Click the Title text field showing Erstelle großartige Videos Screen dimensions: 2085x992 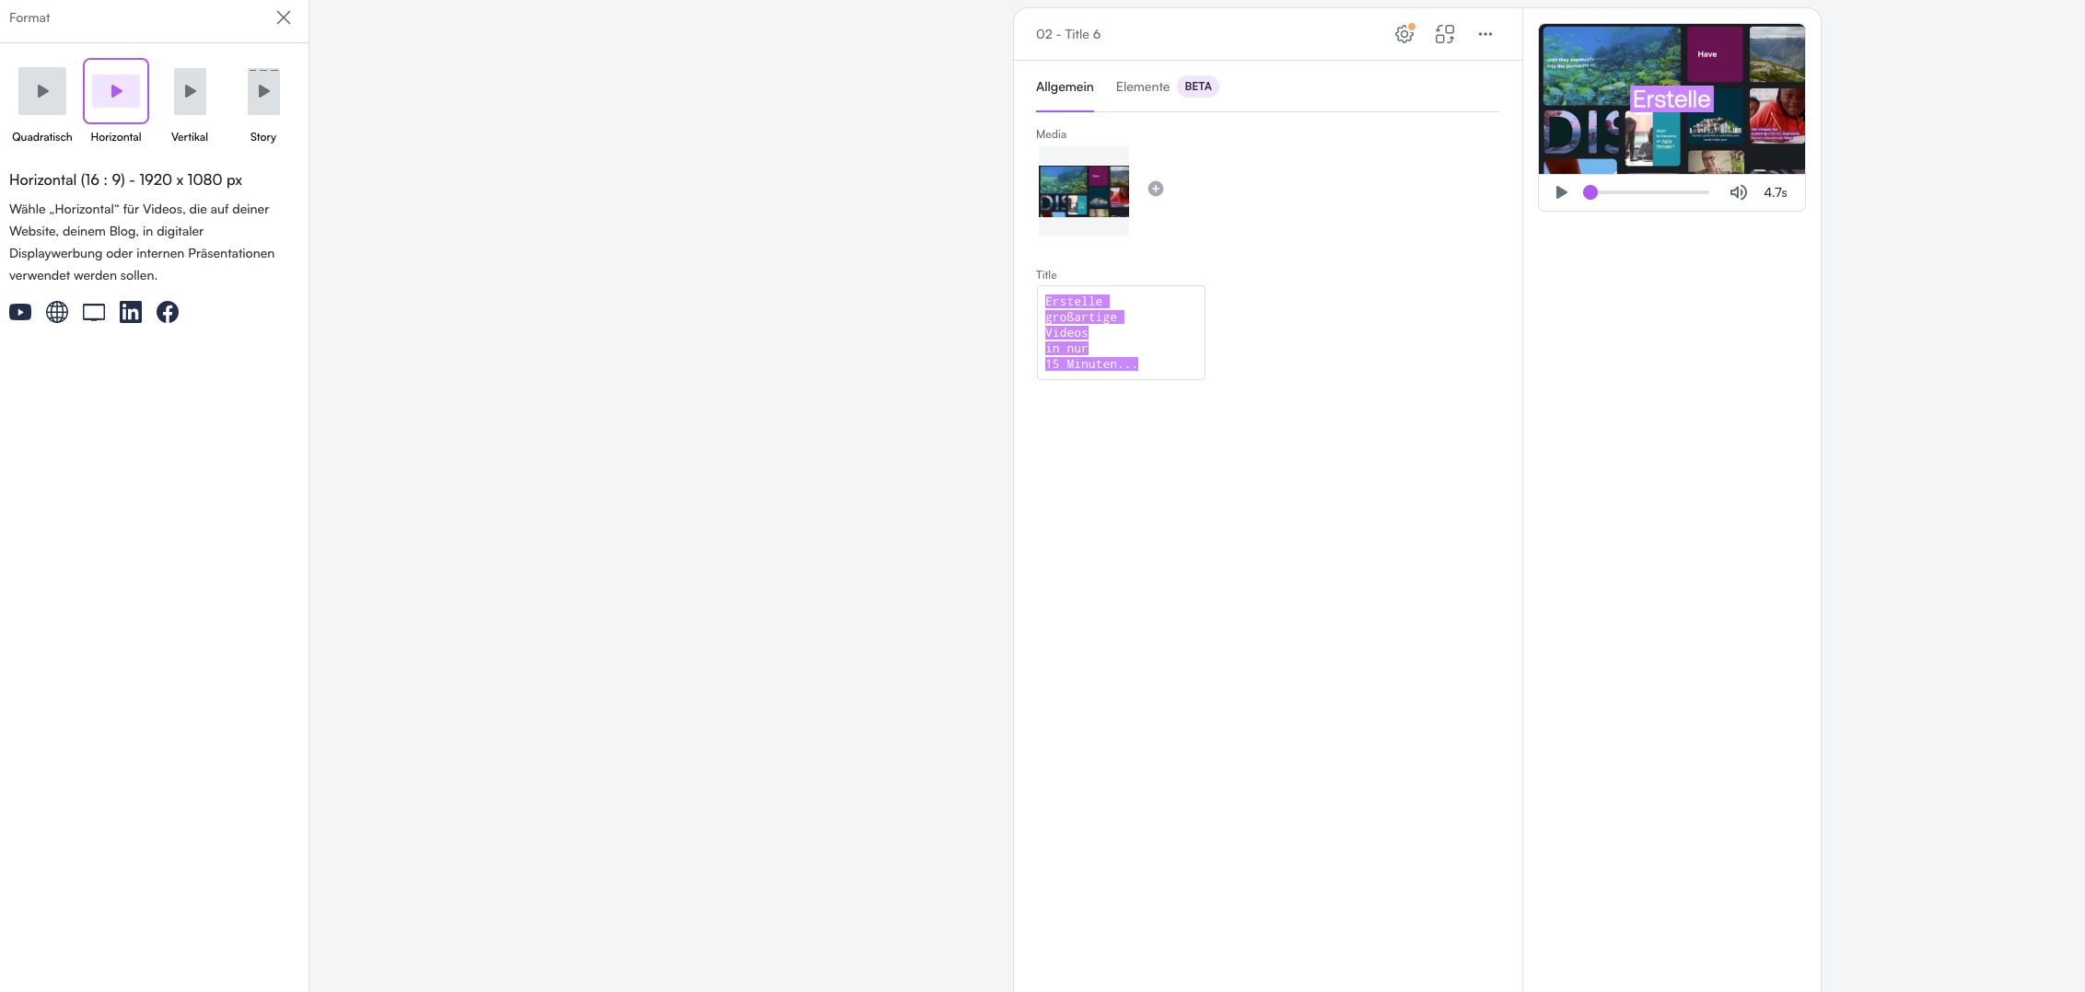pyautogui.click(x=1120, y=332)
